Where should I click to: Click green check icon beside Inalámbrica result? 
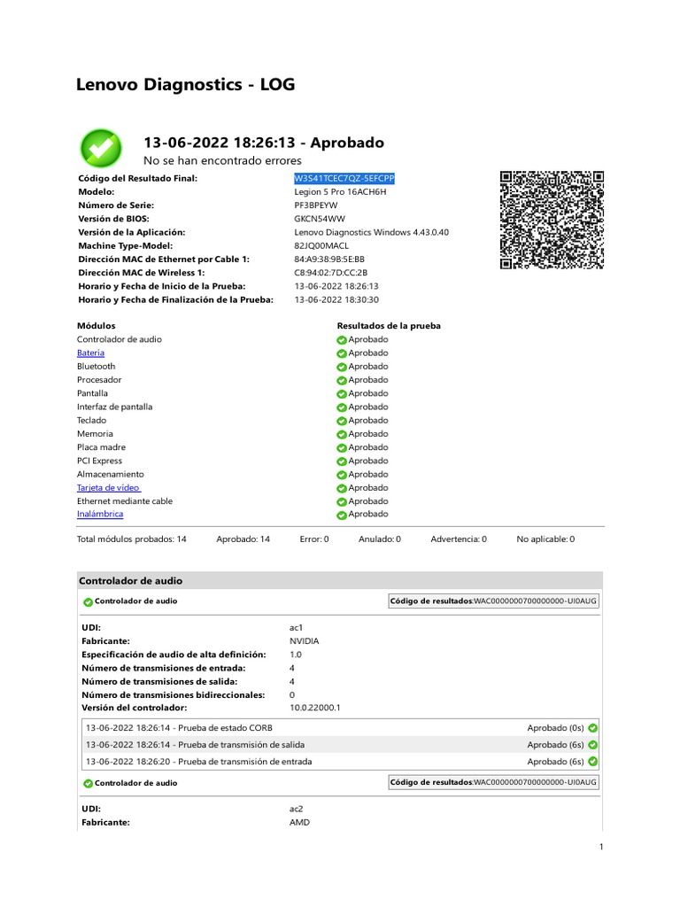(x=342, y=515)
